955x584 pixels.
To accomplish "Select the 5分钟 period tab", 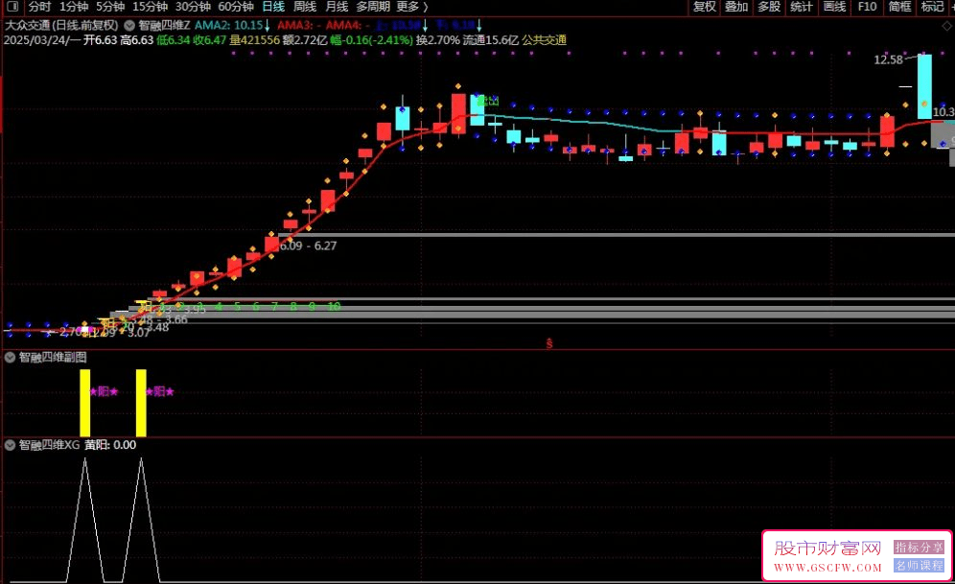I will [110, 7].
